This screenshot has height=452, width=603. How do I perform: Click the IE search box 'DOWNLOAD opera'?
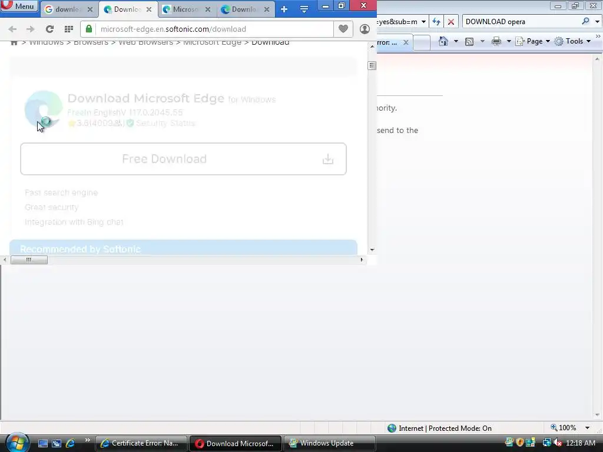tap(521, 22)
